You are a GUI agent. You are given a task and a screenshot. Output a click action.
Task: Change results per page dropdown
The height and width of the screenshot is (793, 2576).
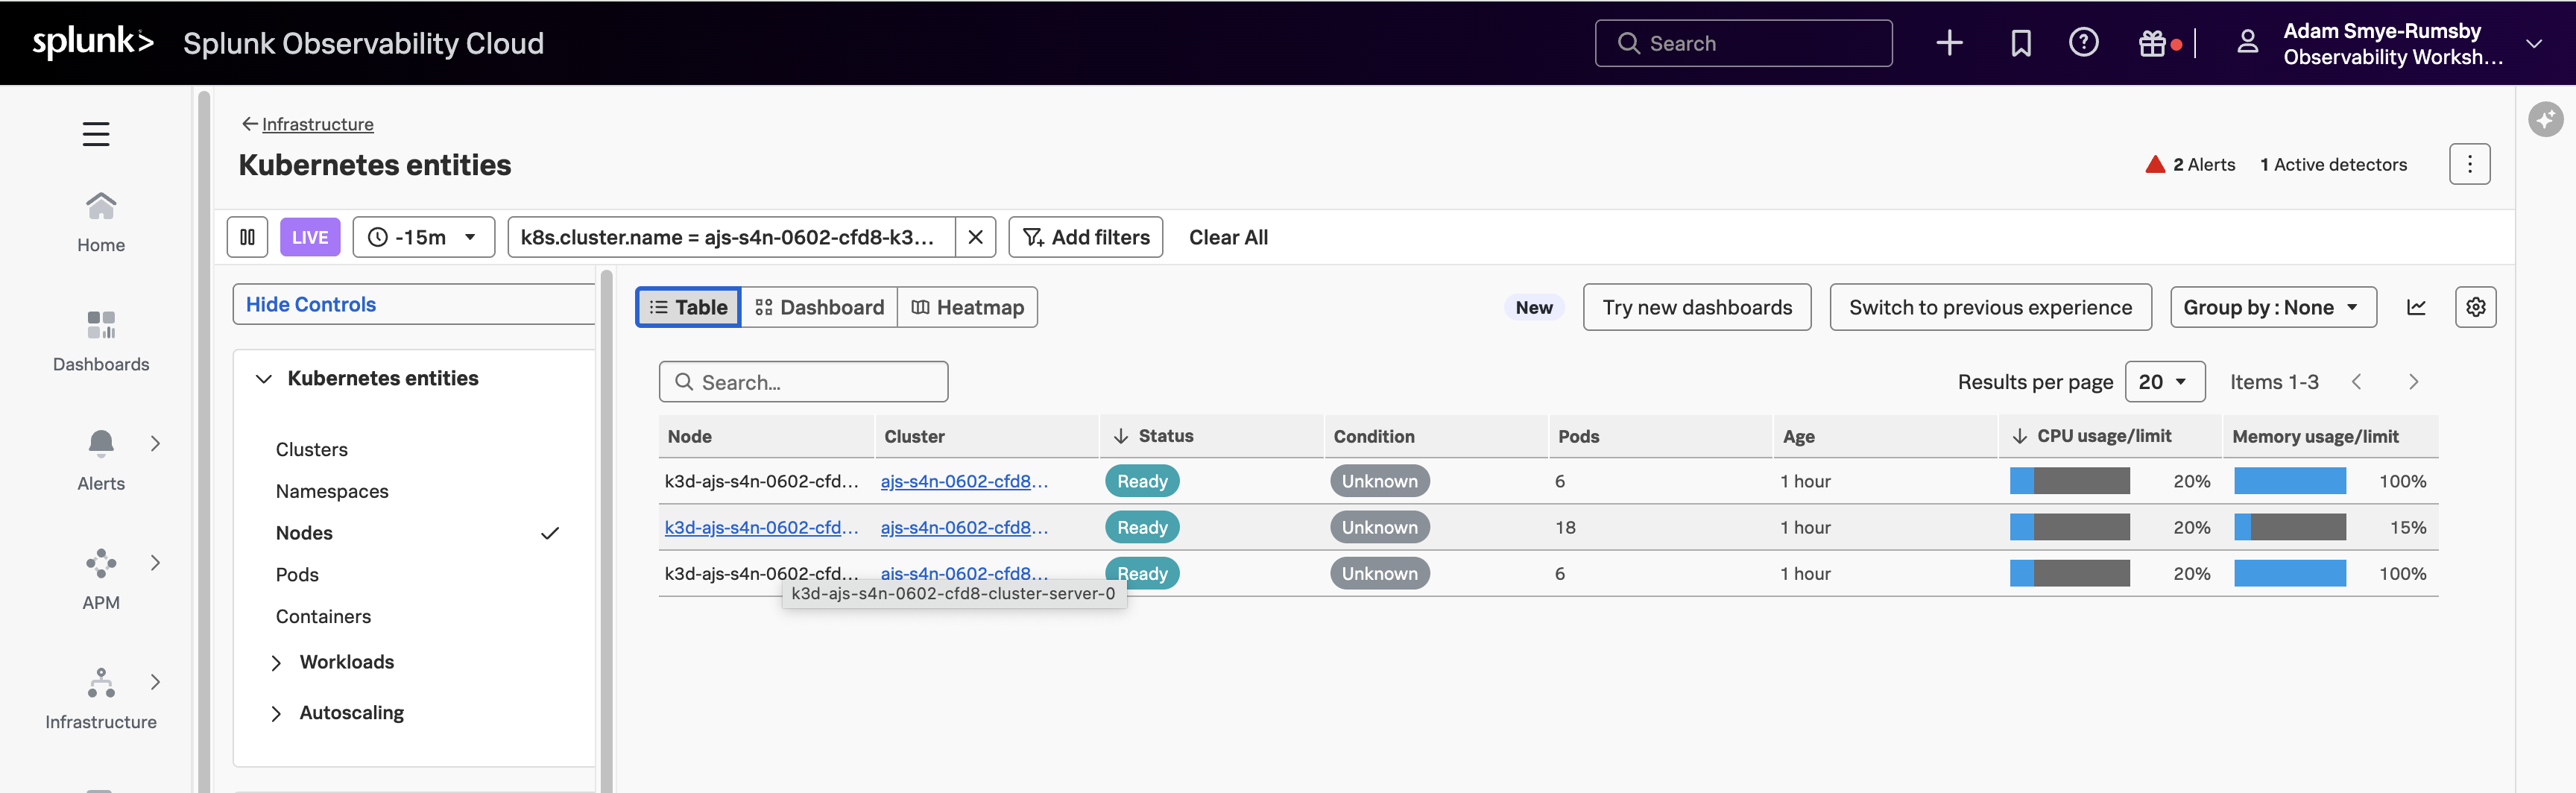(x=2164, y=382)
